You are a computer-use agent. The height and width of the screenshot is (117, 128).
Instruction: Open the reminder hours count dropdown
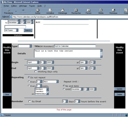pos(77,101)
